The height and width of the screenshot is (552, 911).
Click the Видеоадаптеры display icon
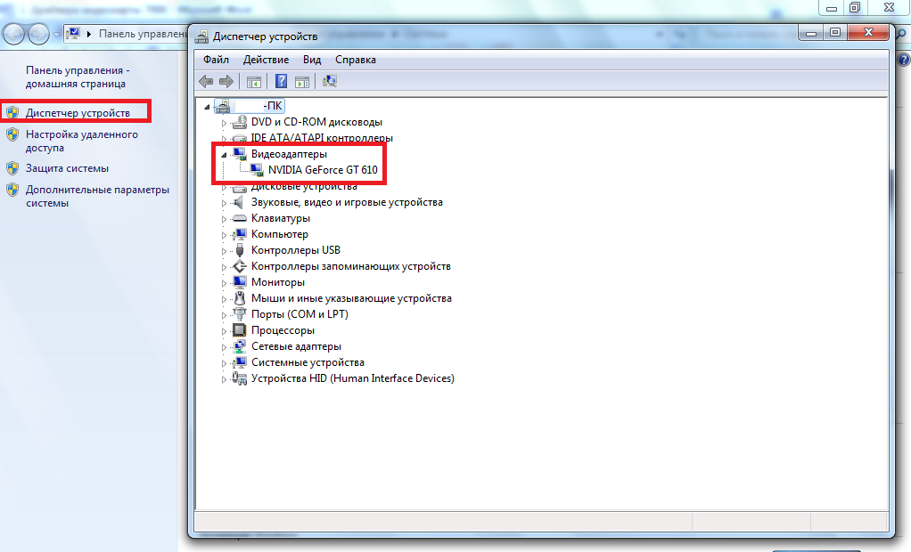pyautogui.click(x=240, y=154)
